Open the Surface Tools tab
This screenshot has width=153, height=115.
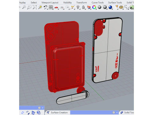tap(115, 3)
